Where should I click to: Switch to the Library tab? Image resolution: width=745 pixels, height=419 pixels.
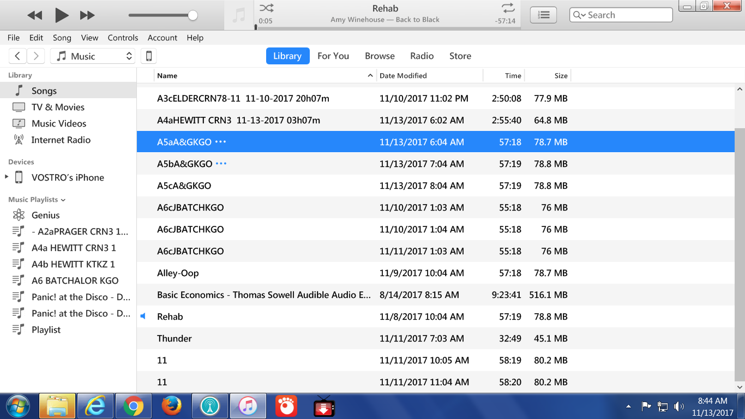pos(287,56)
